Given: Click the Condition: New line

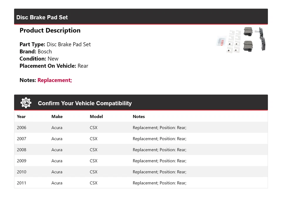Looking at the screenshot, I should coord(39,59).
